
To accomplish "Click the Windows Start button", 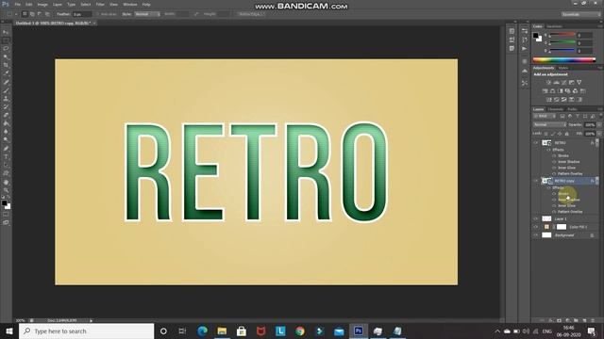I will click(x=9, y=331).
